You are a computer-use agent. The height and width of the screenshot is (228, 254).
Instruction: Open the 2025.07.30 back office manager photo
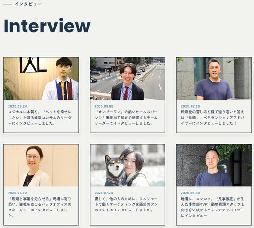point(41,165)
